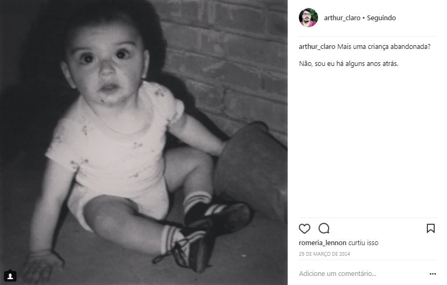This screenshot has height=285, width=447.
Task: Open comments via the speech bubble icon
Action: coord(324,229)
